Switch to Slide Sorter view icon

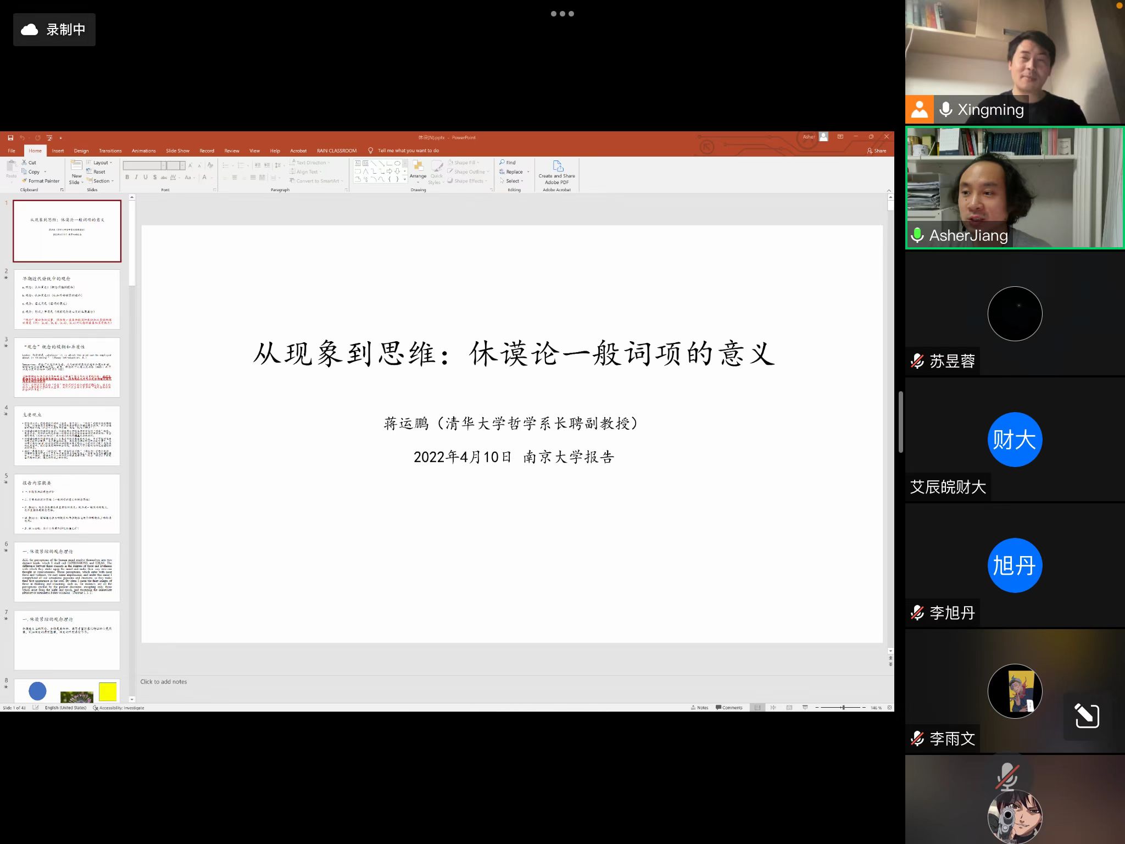point(773,708)
